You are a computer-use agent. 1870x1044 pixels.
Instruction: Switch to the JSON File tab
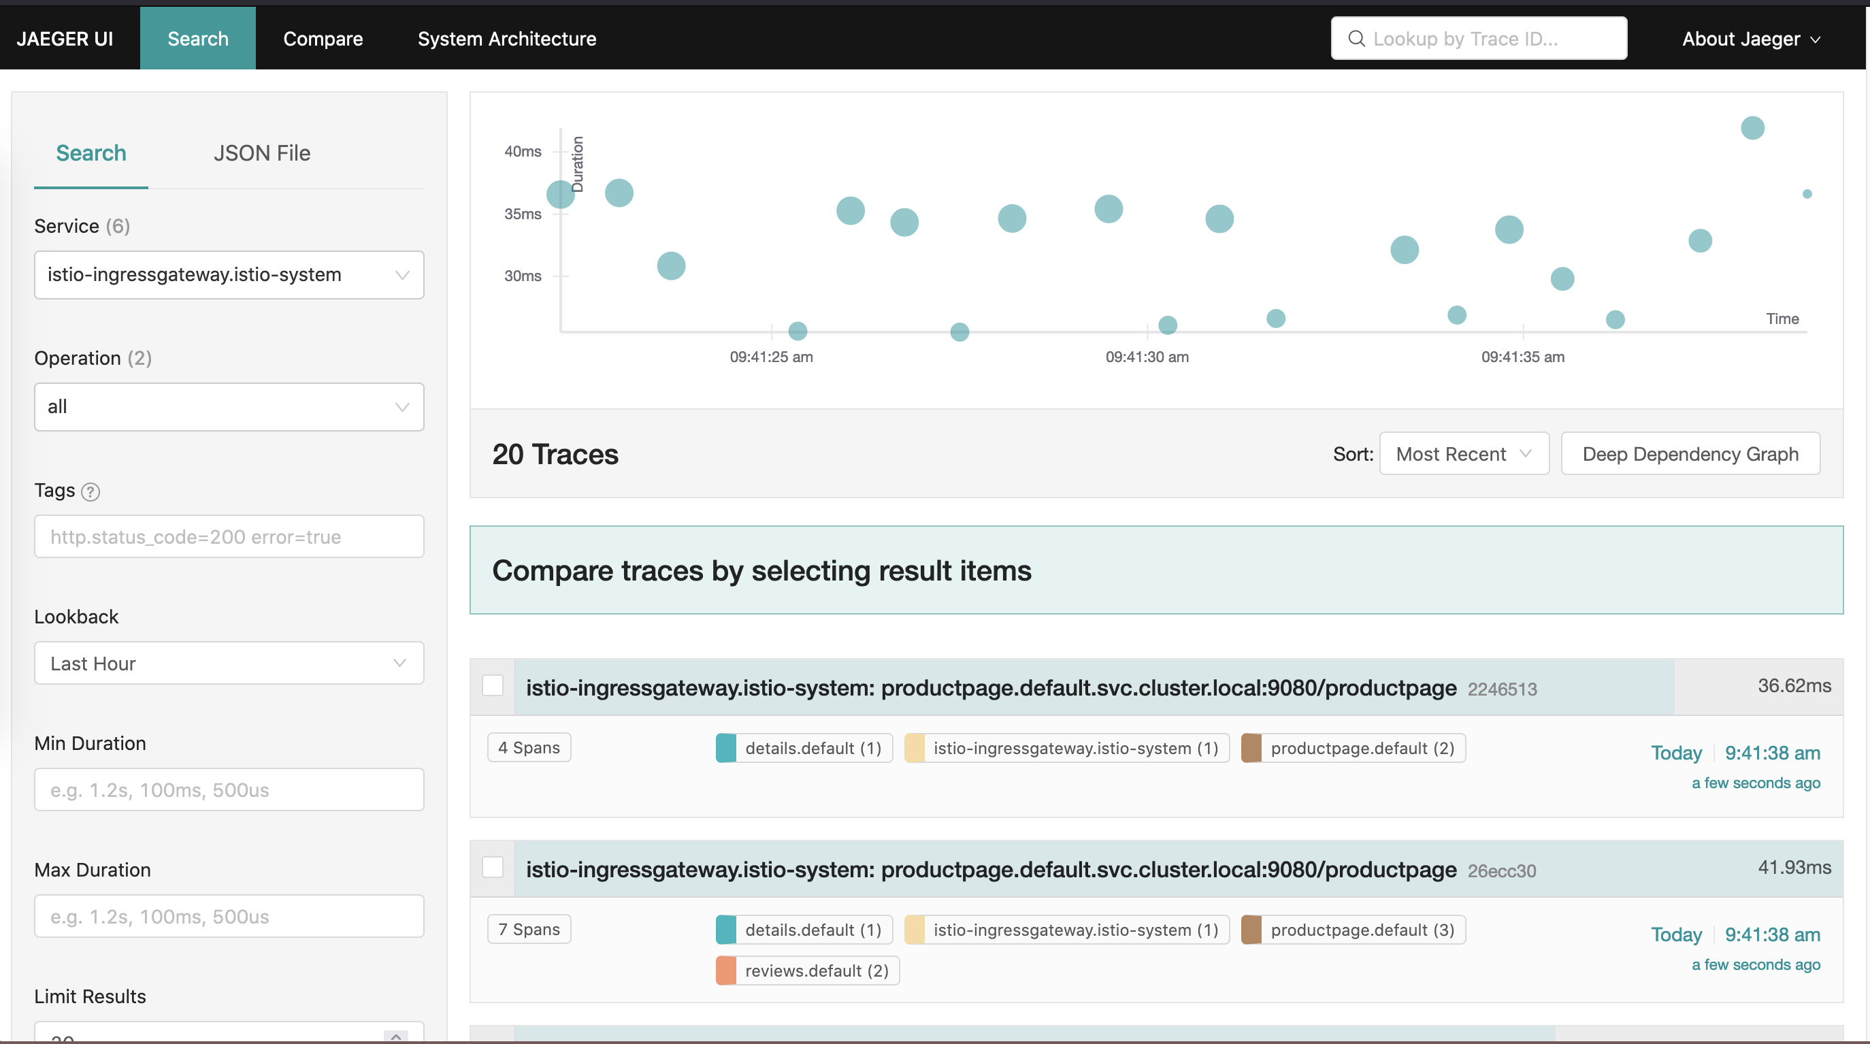(x=261, y=153)
